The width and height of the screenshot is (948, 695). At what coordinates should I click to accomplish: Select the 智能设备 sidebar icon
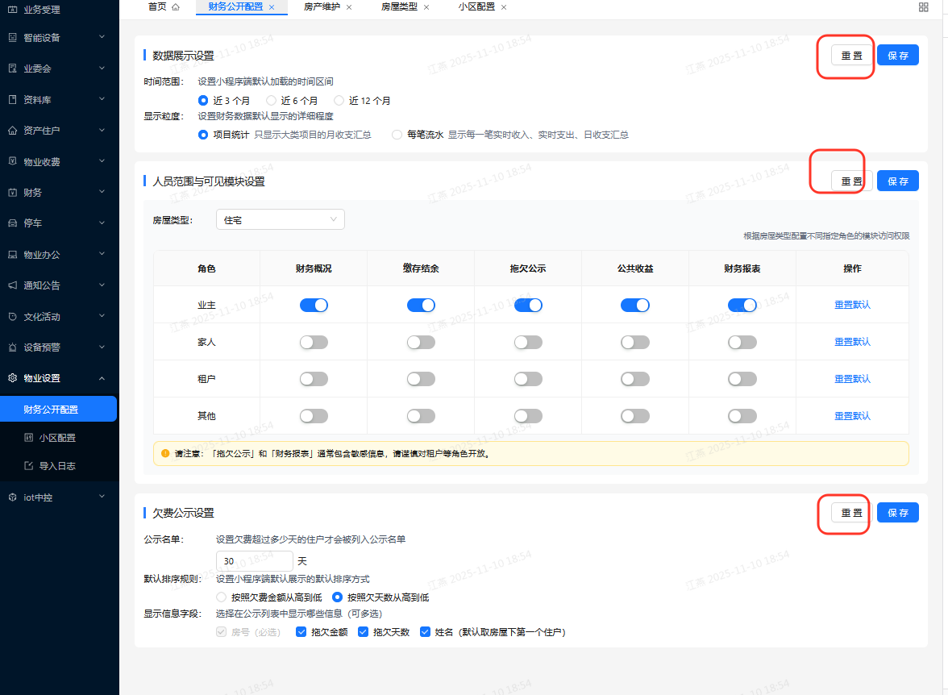coord(11,37)
